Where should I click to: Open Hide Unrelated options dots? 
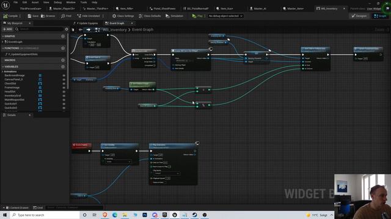103,16
